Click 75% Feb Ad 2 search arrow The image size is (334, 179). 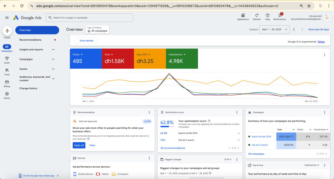[x=238, y=140]
